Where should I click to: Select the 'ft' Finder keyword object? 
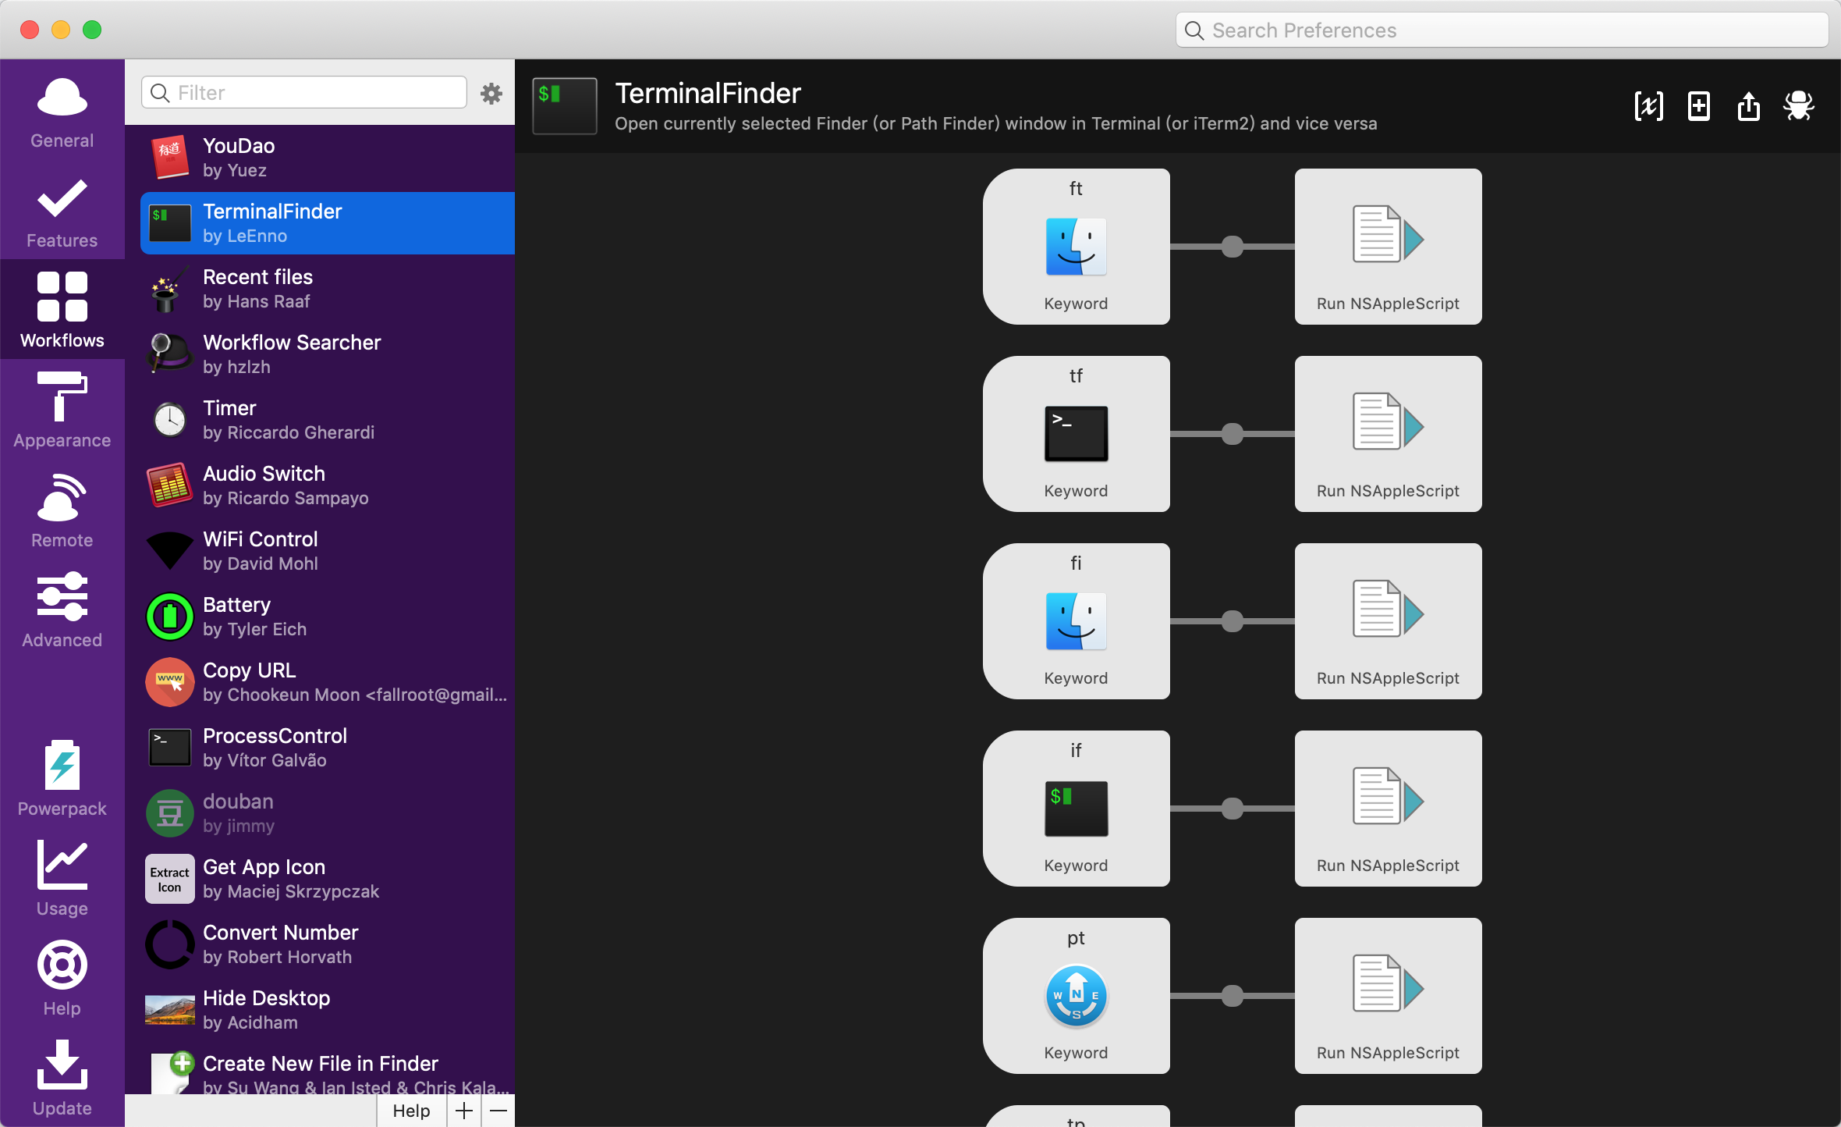tap(1076, 247)
